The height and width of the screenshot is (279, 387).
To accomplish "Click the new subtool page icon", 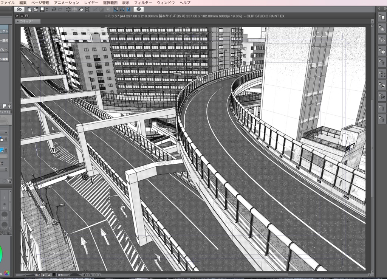I will pyautogui.click(x=4, y=106).
